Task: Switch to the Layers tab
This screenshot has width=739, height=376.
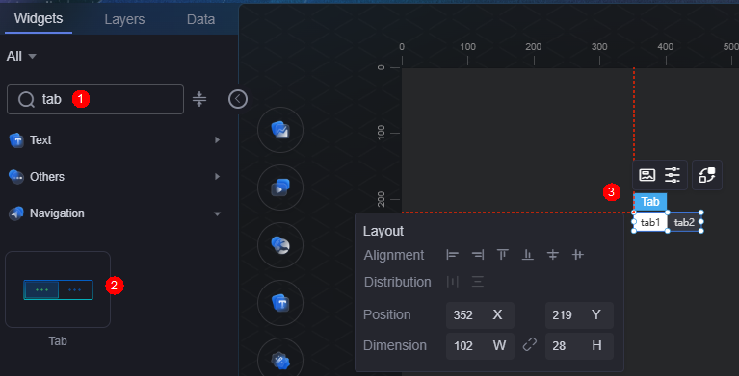Action: click(124, 19)
